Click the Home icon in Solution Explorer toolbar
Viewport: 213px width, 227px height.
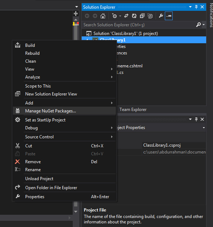(x=103, y=16)
